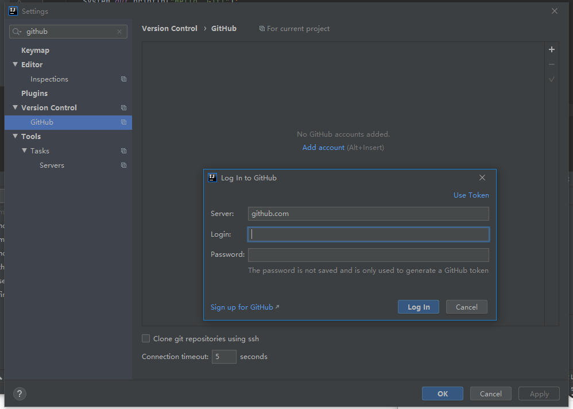Select Inspections under Editor
Screen dimensions: 573x409
point(49,79)
